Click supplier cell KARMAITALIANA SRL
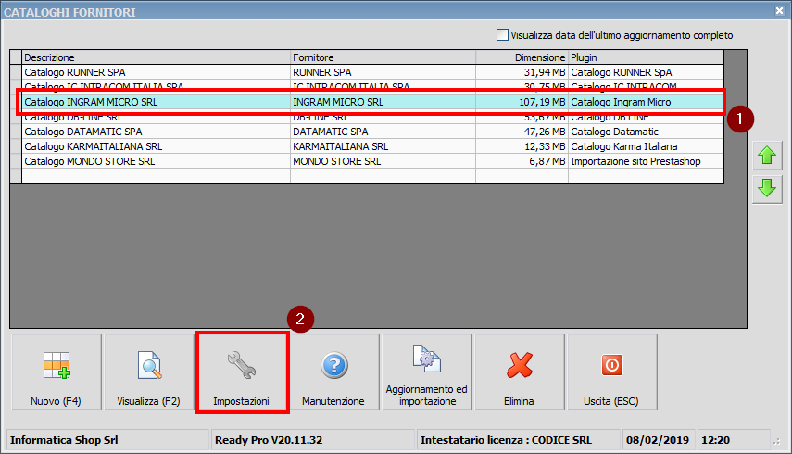Screen dimensions: 792x454 coord(383,146)
